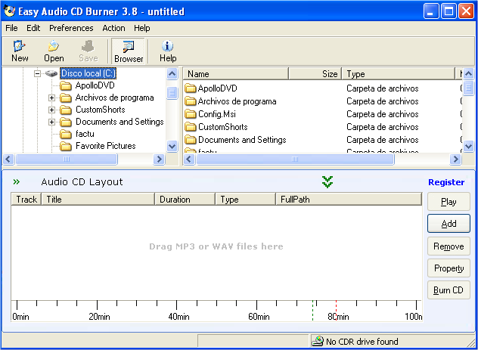Screen dimensions: 478x350
Task: Click folder tree vertical scroll up arrow
Action: 172,74
